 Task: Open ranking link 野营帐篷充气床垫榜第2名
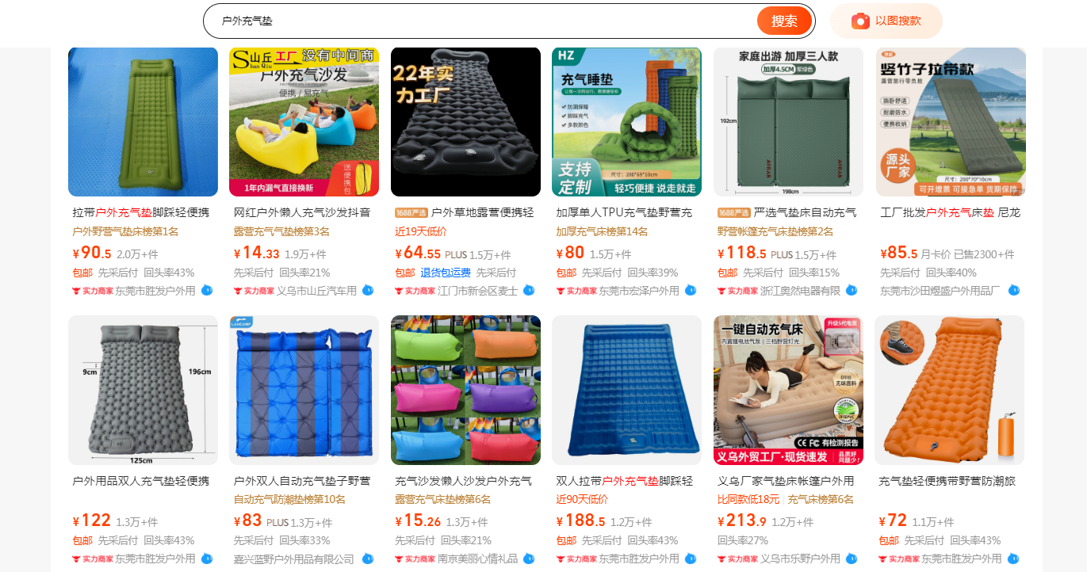pyautogui.click(x=775, y=232)
